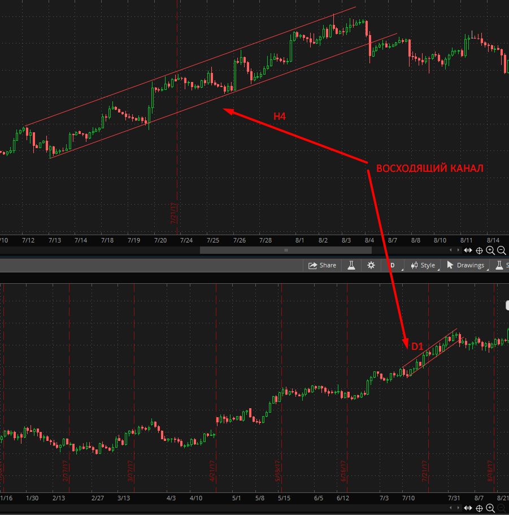Click crosshair icon under the upper chart

pos(479,250)
